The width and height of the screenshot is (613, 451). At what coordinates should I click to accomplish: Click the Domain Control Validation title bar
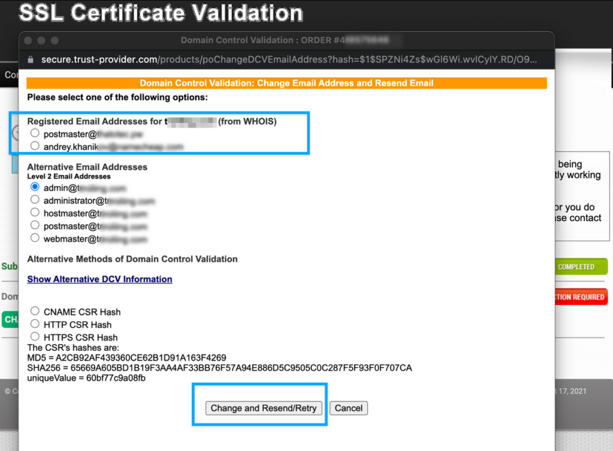click(286, 40)
